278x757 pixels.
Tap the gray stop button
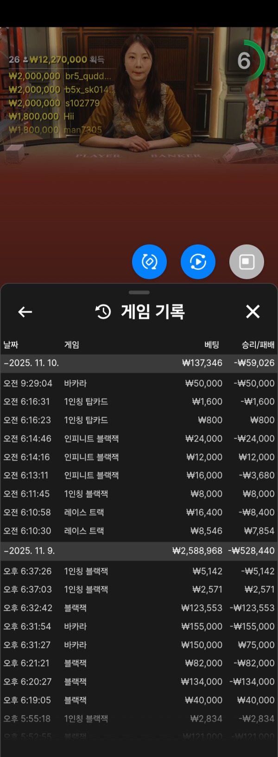(246, 262)
